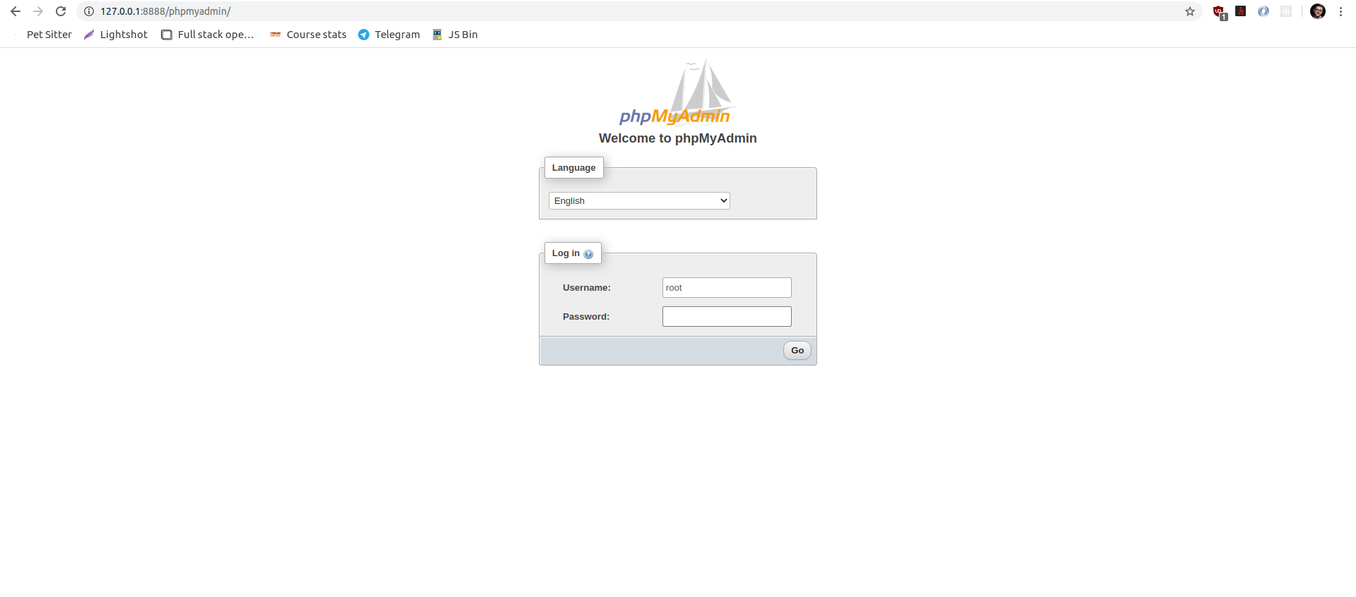This screenshot has height=597, width=1356.
Task: Click the phpMyAdmin sailboat logo
Action: [x=677, y=92]
